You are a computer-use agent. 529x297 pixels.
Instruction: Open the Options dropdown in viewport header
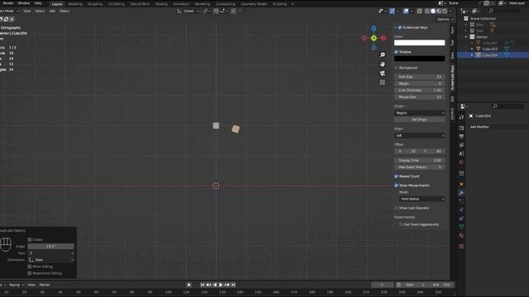[x=445, y=19]
